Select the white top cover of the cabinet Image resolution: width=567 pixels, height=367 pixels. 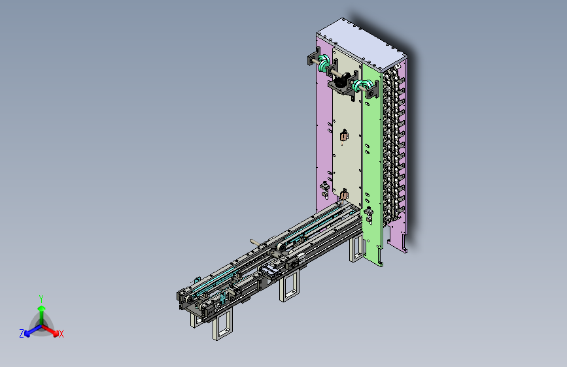362,44
